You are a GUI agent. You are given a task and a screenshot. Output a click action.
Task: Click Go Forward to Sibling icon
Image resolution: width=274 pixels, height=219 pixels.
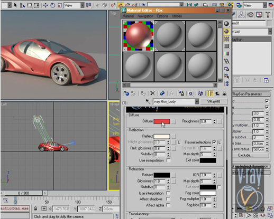(x=224, y=93)
